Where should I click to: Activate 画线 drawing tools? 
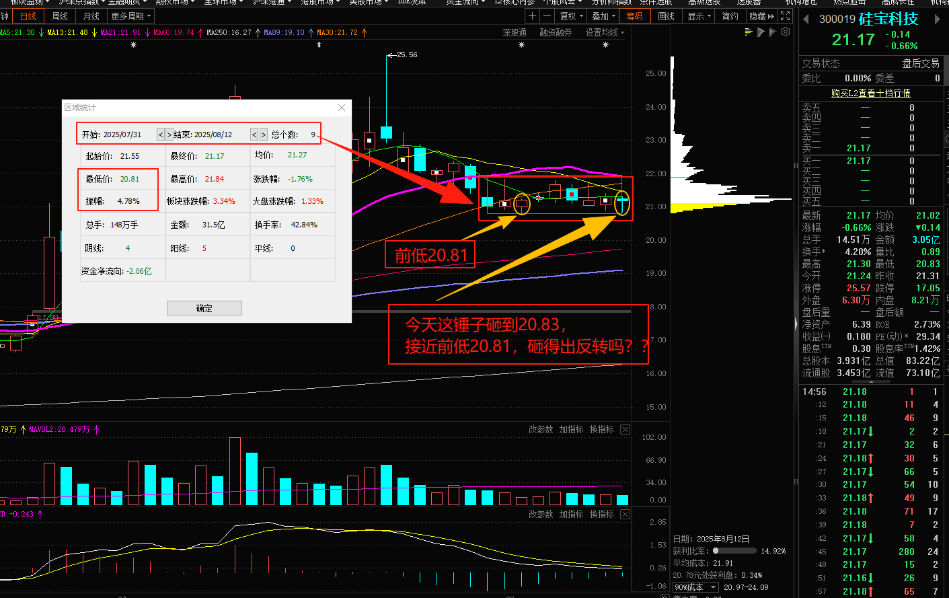click(x=666, y=16)
